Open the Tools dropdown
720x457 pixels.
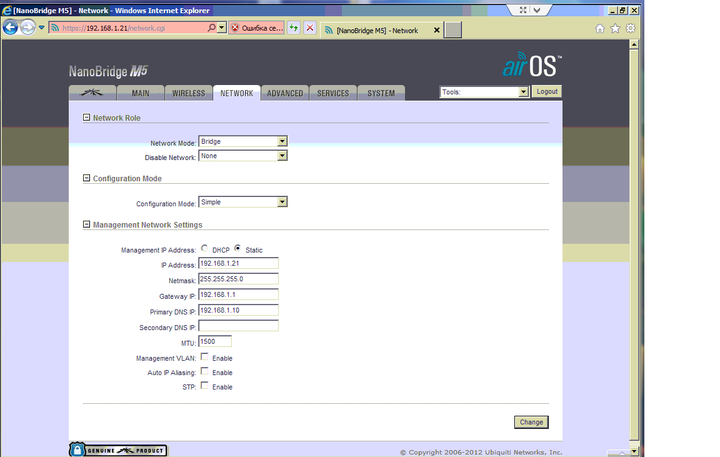484,92
